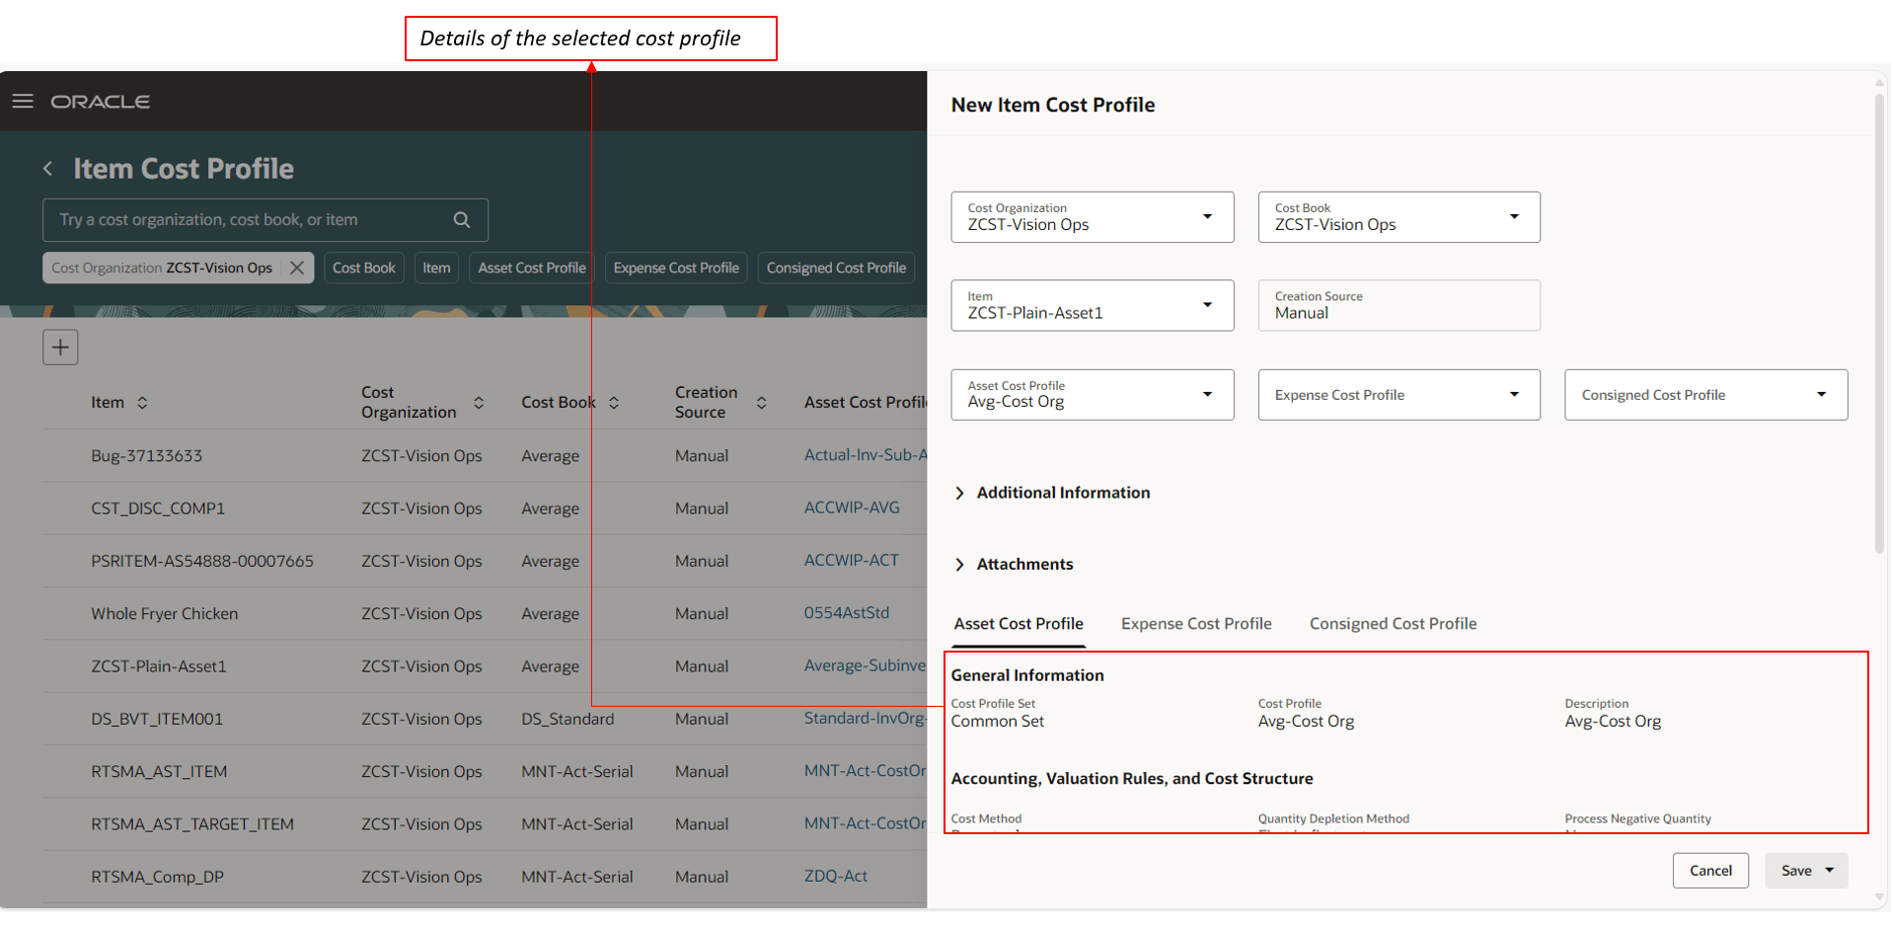This screenshot has width=1891, height=929.
Task: Open the hamburger navigation menu
Action: [x=23, y=101]
